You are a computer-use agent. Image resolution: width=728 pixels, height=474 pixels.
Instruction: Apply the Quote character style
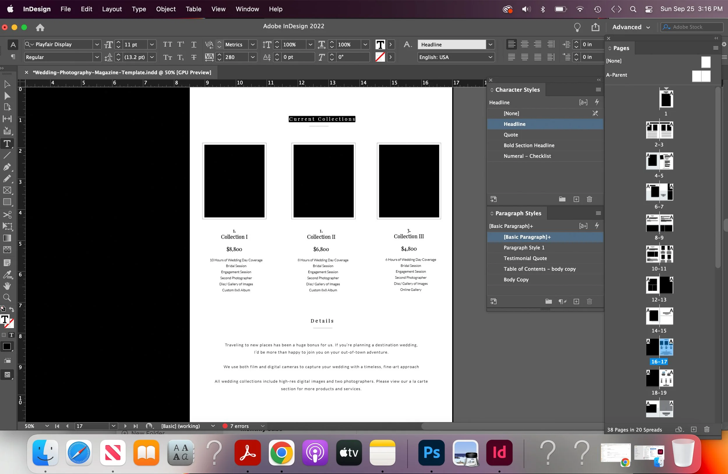pyautogui.click(x=545, y=135)
